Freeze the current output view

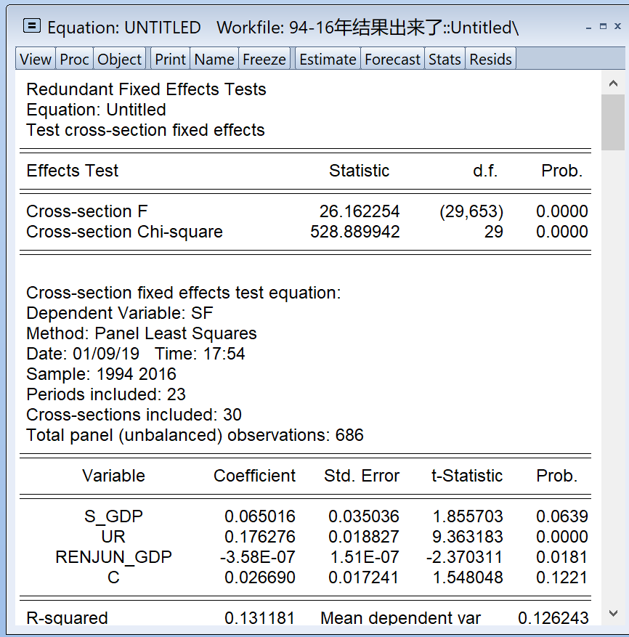pos(264,60)
